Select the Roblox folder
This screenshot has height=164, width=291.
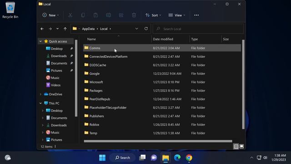tap(162, 124)
